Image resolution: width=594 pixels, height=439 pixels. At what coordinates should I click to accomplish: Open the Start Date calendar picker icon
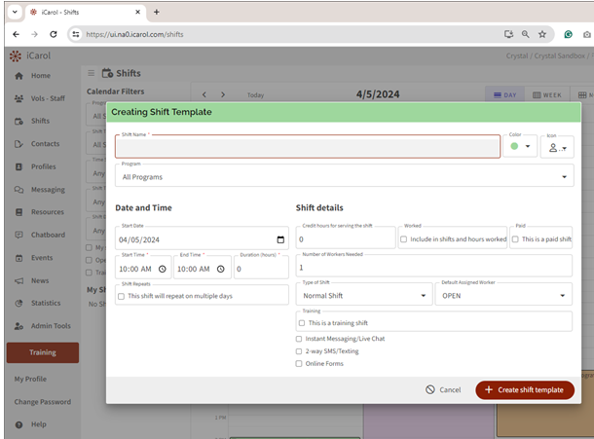coord(280,239)
